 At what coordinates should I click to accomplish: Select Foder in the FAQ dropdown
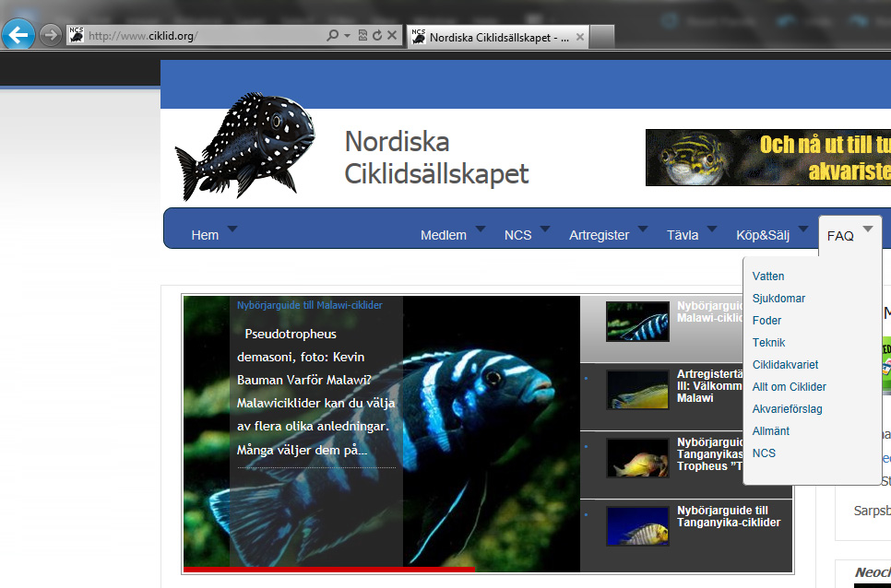(766, 321)
